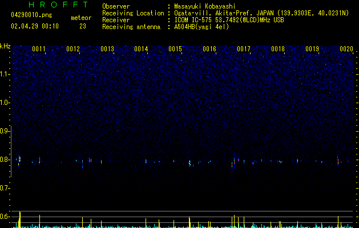The image size is (359, 228).
Task: Click the 0.7 kHz axis label
Action: (5, 188)
